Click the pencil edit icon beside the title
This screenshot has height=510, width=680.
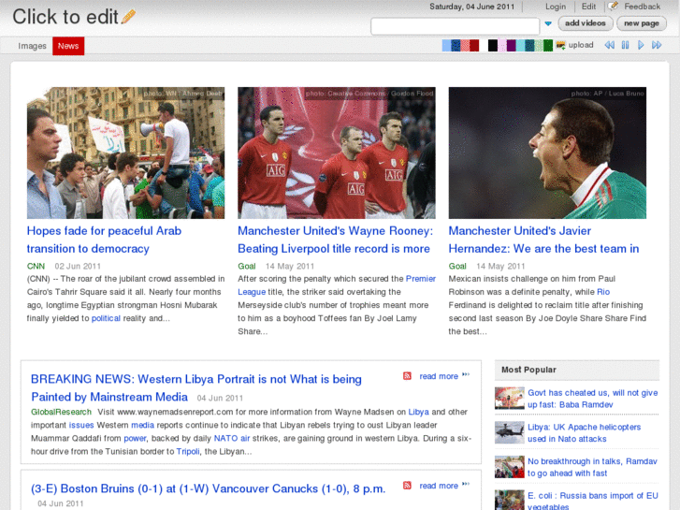(129, 17)
